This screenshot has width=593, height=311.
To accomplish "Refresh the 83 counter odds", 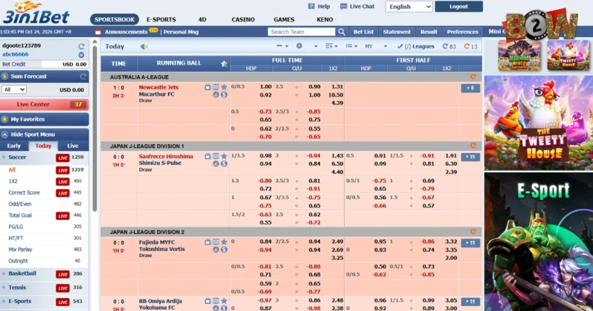I will point(449,46).
